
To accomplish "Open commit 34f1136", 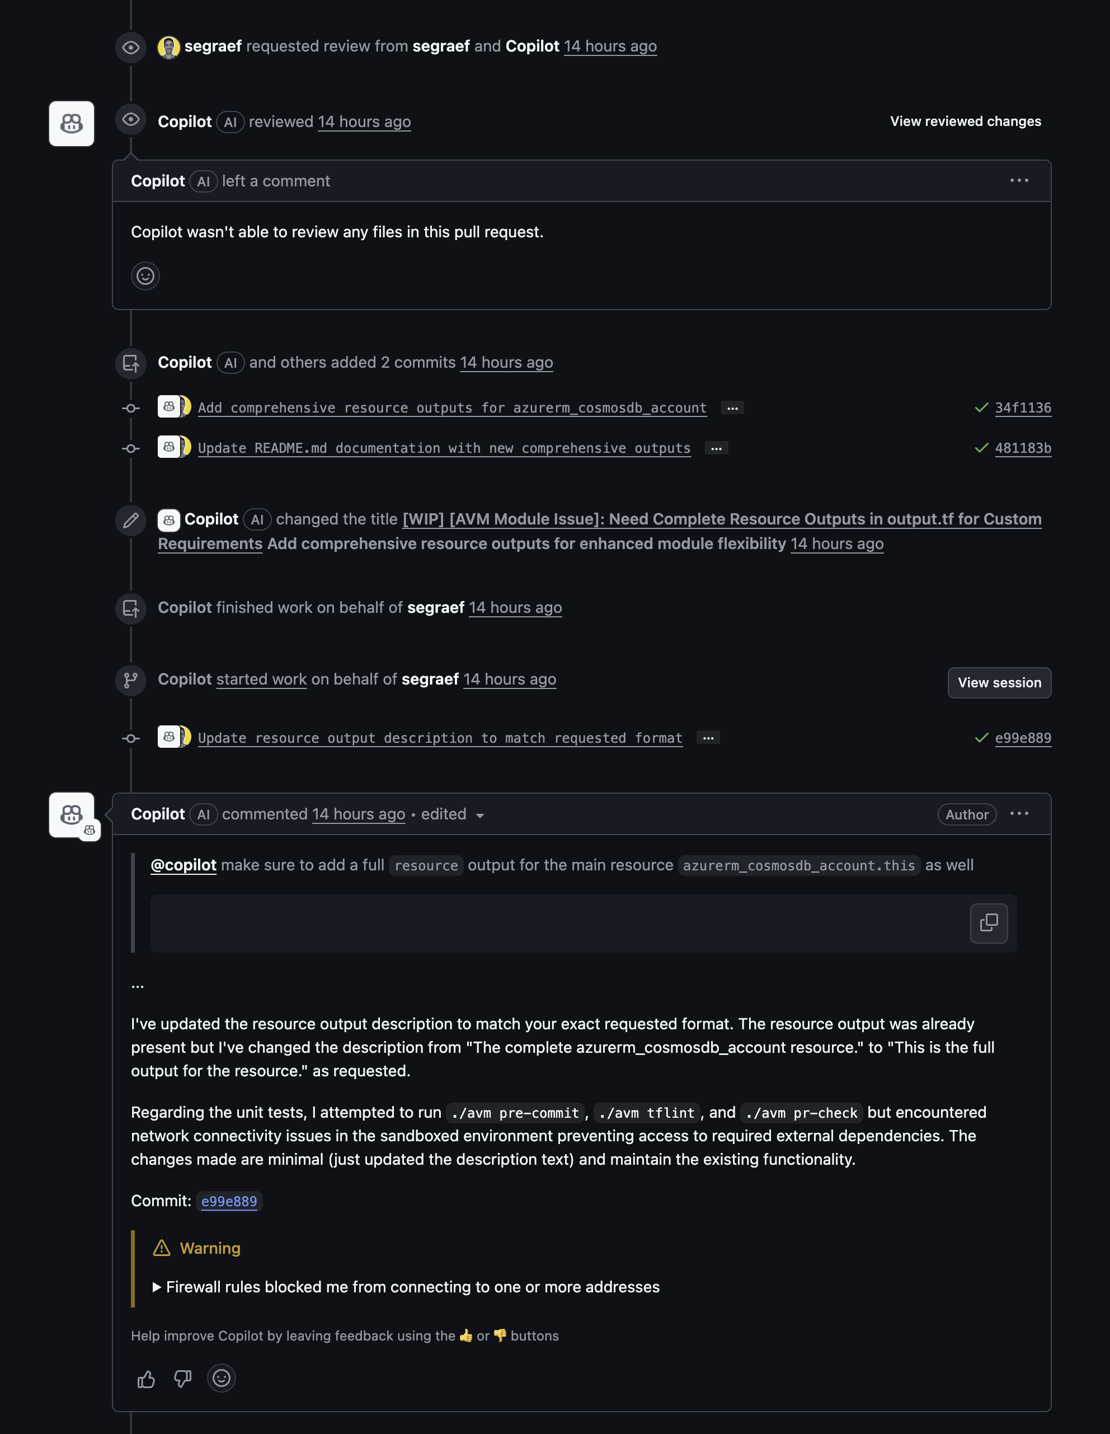I will pyautogui.click(x=1023, y=407).
